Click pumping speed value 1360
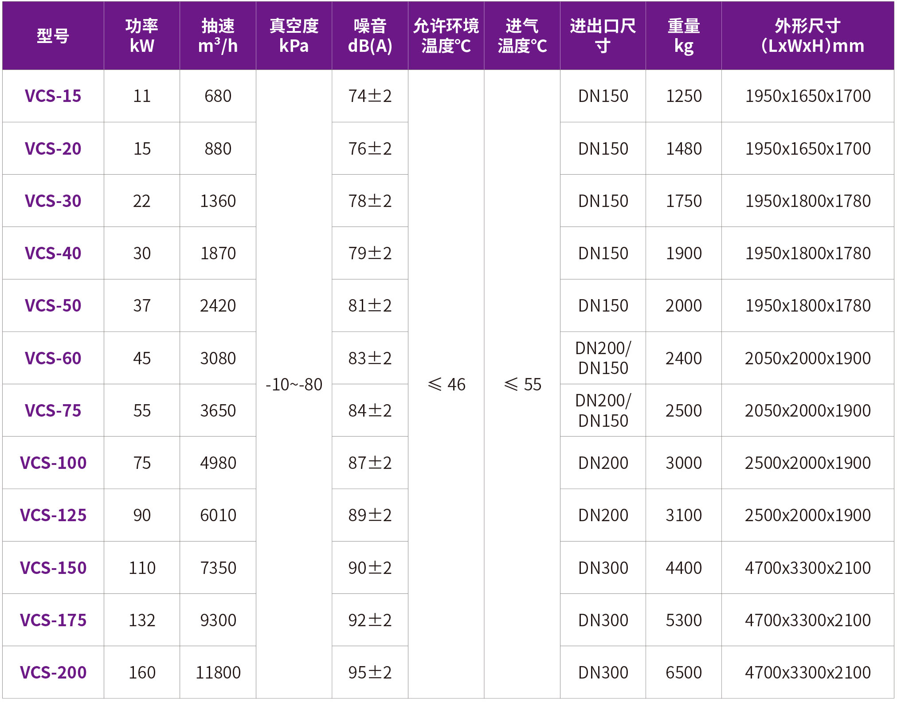Image resolution: width=897 pixels, height=702 pixels. pos(218,201)
